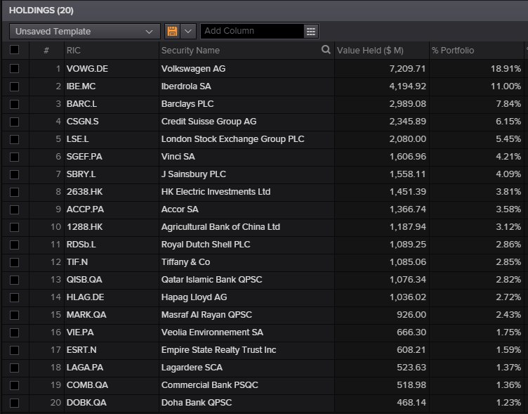Select the Doha Bank QPSC checkbox
Image resolution: width=528 pixels, height=414 pixels.
14,403
